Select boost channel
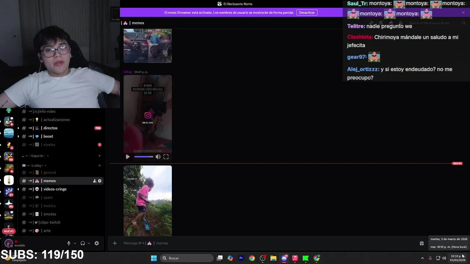The width and height of the screenshot is (470, 264). pos(62,136)
